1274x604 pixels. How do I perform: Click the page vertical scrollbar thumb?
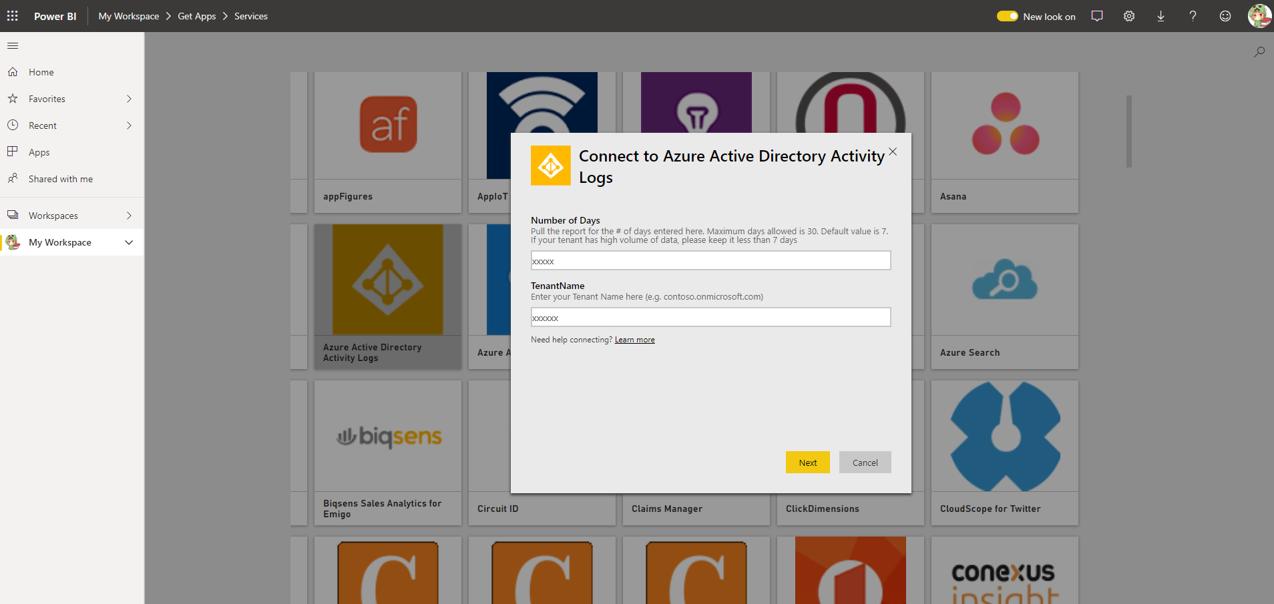[1129, 131]
